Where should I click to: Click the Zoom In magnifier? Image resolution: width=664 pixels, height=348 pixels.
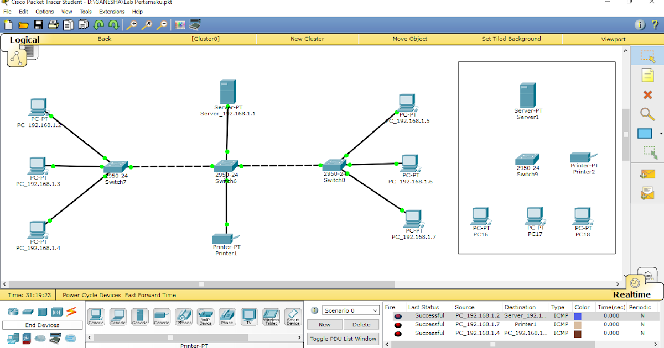pyautogui.click(x=132, y=24)
